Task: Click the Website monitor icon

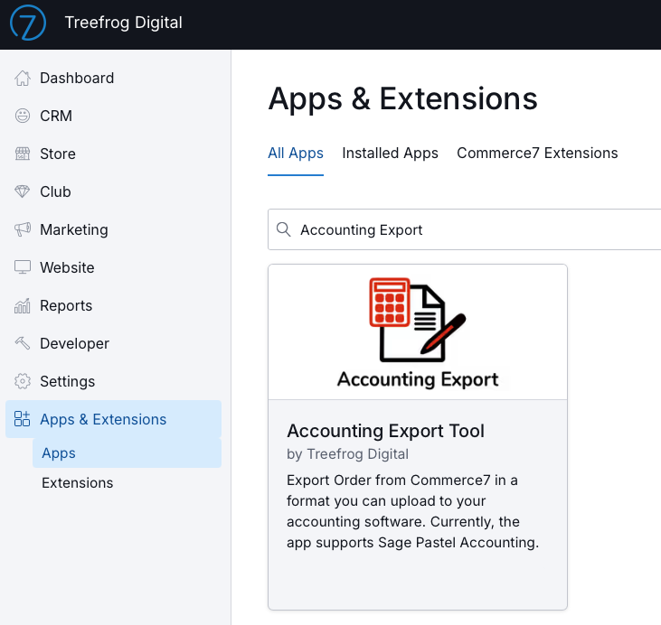Action: (23, 267)
